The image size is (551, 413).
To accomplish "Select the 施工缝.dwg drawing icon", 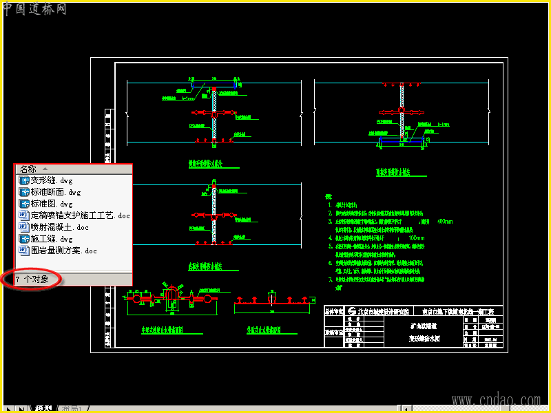I will pyautogui.click(x=24, y=239).
